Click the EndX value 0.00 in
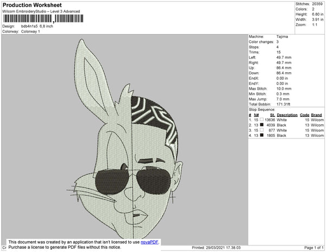 282,78
